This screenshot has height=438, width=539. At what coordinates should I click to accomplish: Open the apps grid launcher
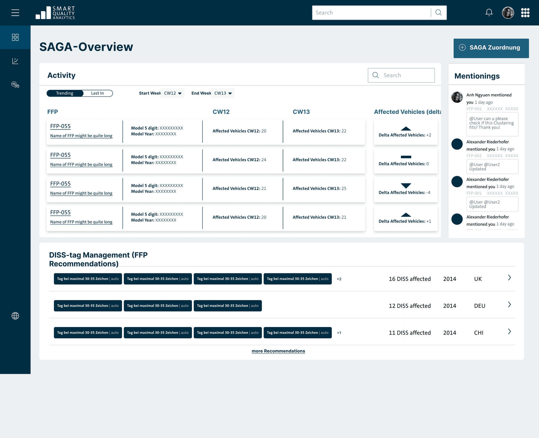click(525, 12)
